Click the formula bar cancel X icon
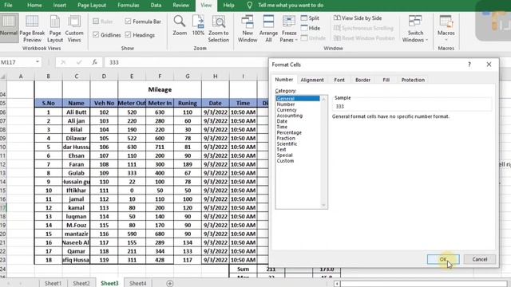This screenshot has width=511, height=287. (63, 62)
